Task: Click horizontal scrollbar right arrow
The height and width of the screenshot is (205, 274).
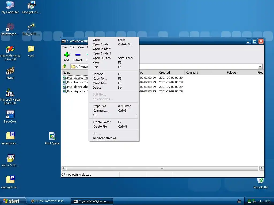Action: tap(261, 168)
